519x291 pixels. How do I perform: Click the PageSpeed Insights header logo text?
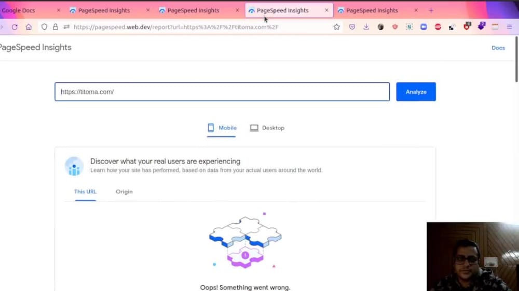[x=35, y=47]
